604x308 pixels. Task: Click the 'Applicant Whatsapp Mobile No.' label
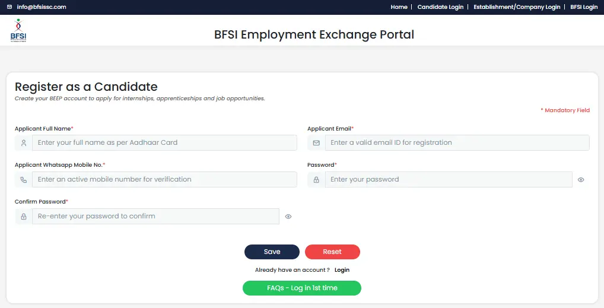pyautogui.click(x=60, y=165)
